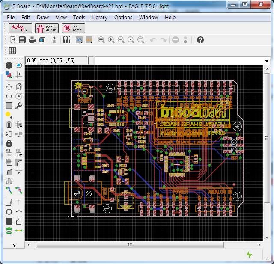Viewport: 274px width, 264px height.
Task: Select the Mirror tool
Action: pyautogui.click(x=9, y=96)
